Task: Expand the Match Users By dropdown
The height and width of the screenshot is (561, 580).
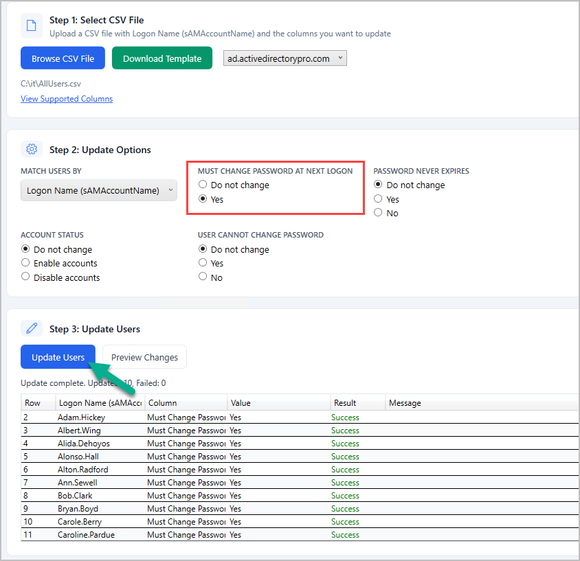Action: pos(99,190)
